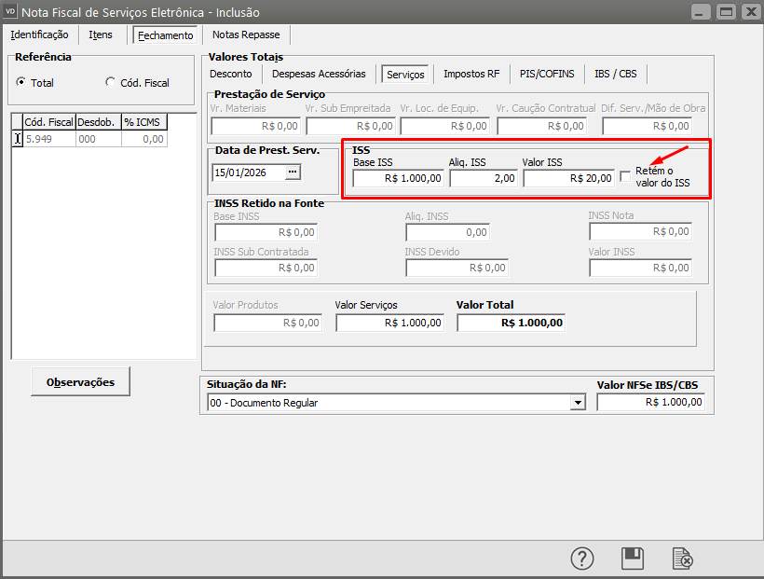Open the Impostos RF sub-tab
The height and width of the screenshot is (579, 764).
pos(471,74)
